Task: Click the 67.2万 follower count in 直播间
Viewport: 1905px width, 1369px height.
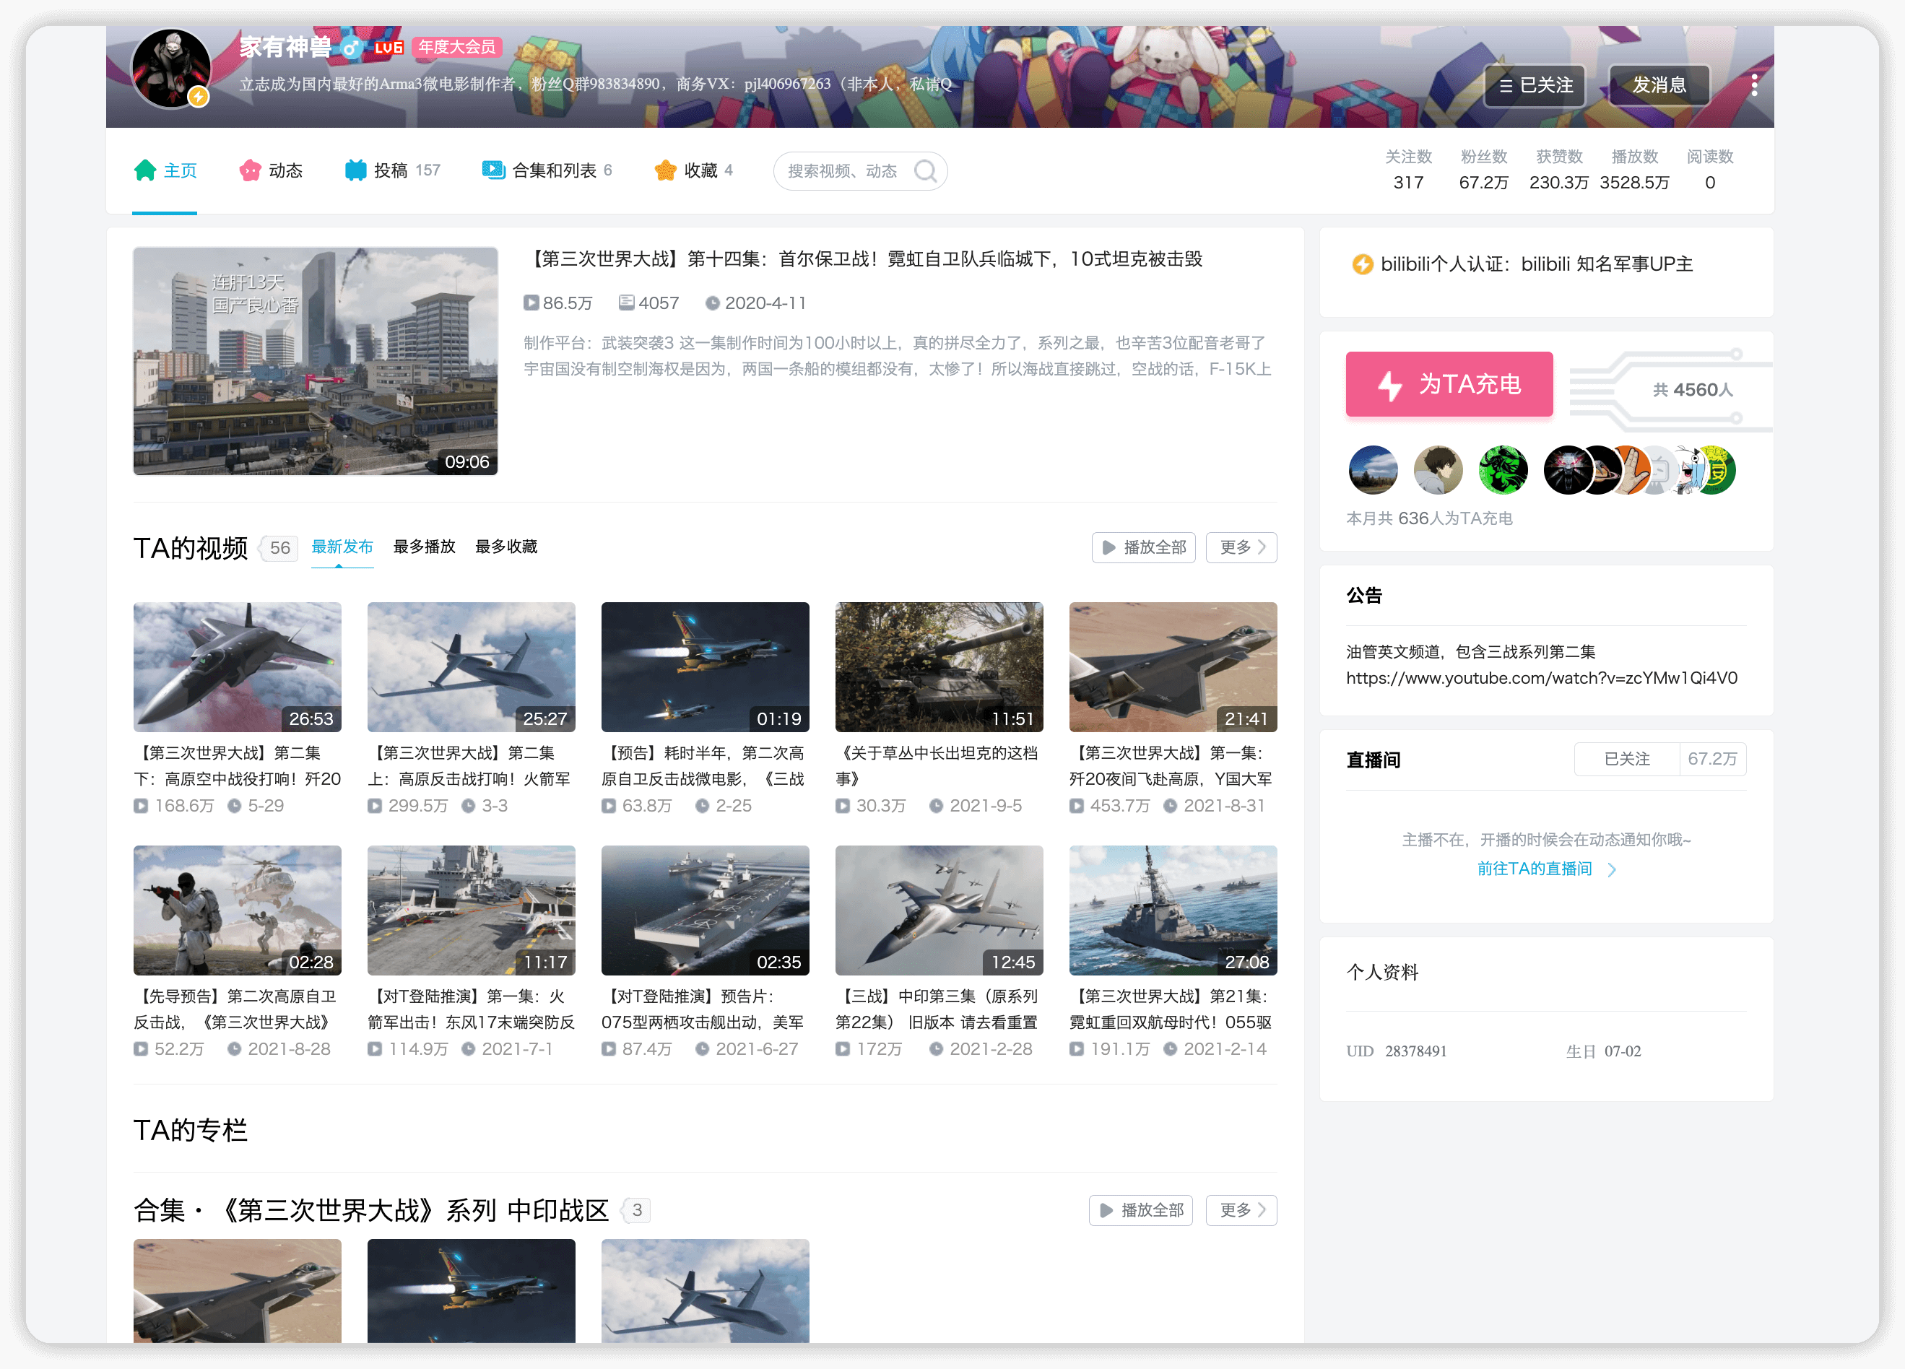Action: (1711, 760)
